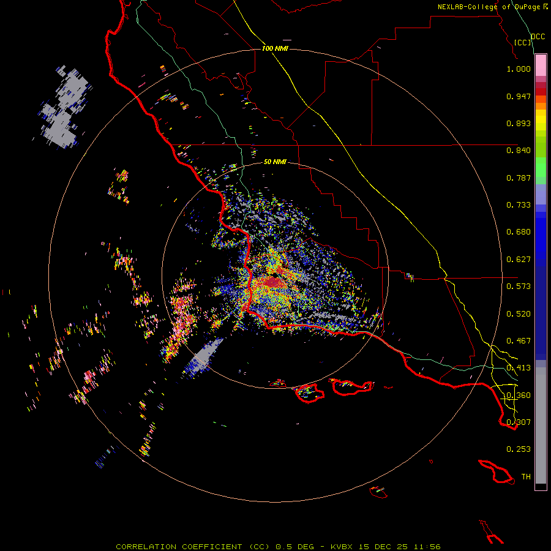The height and width of the screenshot is (551, 551).
Task: Click the 0.253 legend value
Action: (519, 449)
